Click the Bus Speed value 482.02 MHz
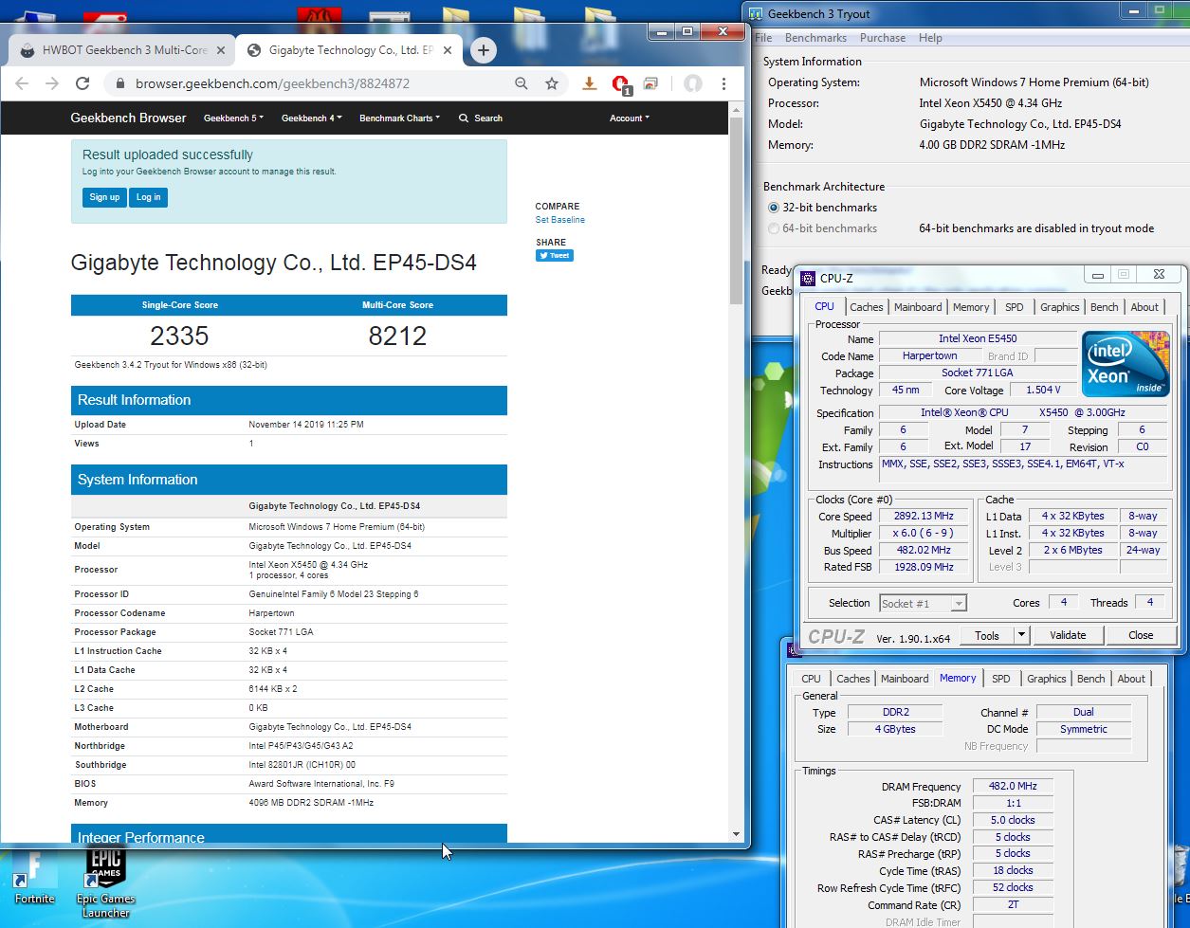Image resolution: width=1190 pixels, height=928 pixels. pyautogui.click(x=924, y=550)
